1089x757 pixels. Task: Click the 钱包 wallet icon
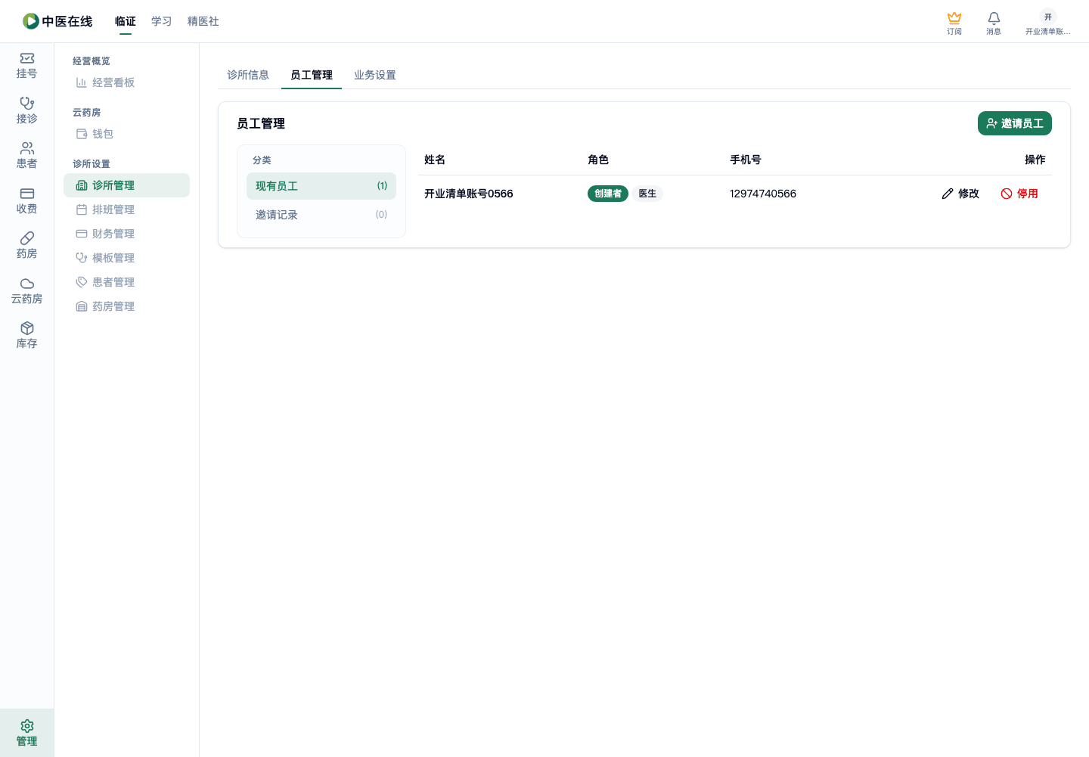click(x=82, y=134)
